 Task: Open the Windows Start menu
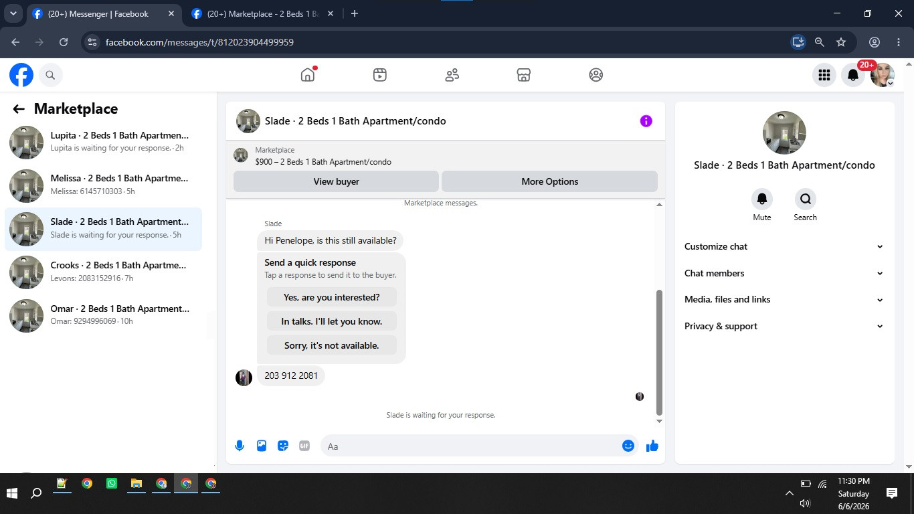(x=12, y=493)
